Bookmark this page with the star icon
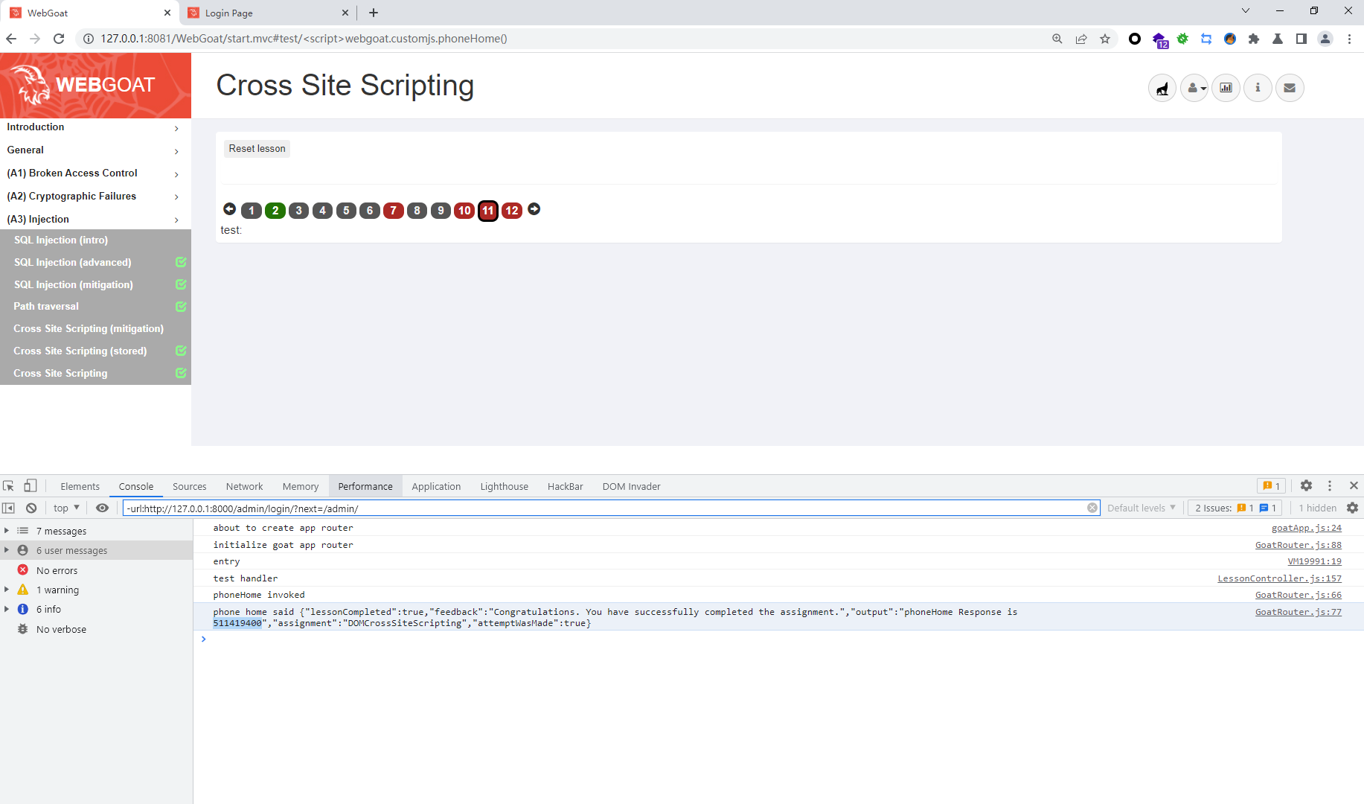The image size is (1364, 804). [1105, 39]
